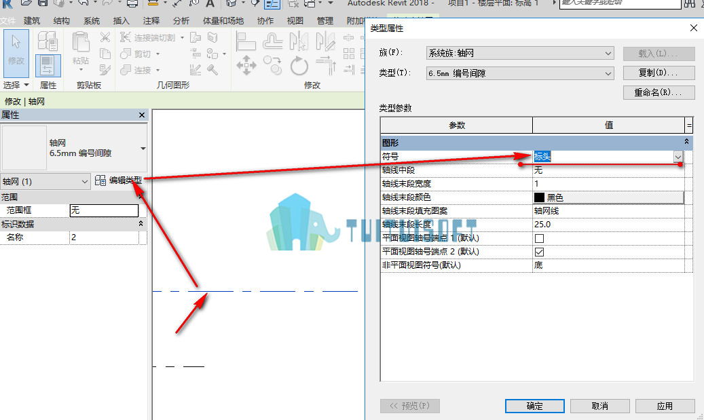Click the 应用 button

[665, 406]
